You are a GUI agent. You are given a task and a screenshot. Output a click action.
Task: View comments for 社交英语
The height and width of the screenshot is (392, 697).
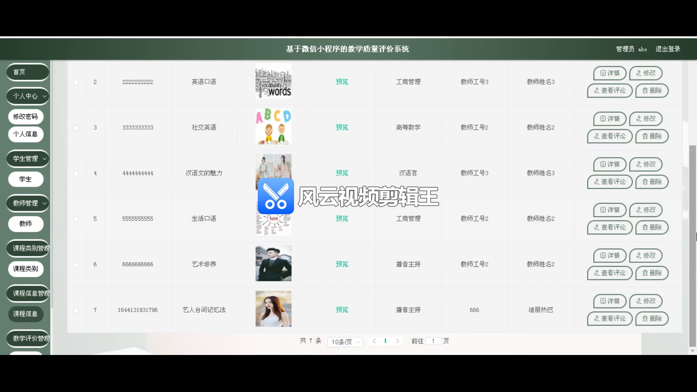(610, 136)
